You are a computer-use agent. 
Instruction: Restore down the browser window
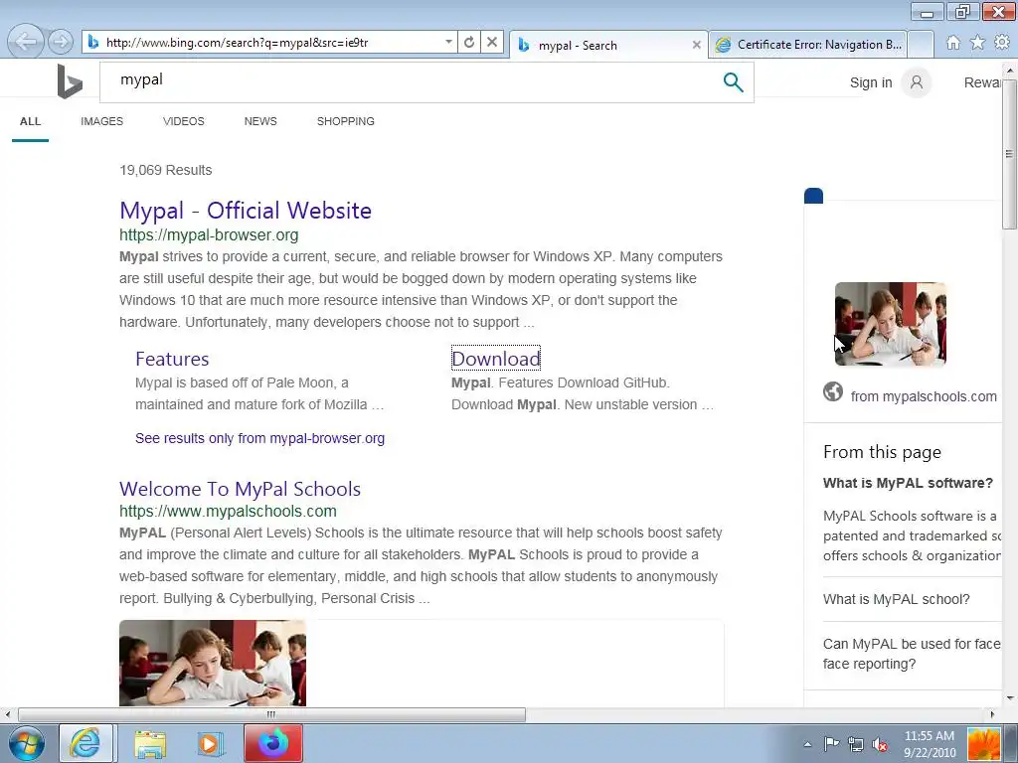(x=962, y=12)
